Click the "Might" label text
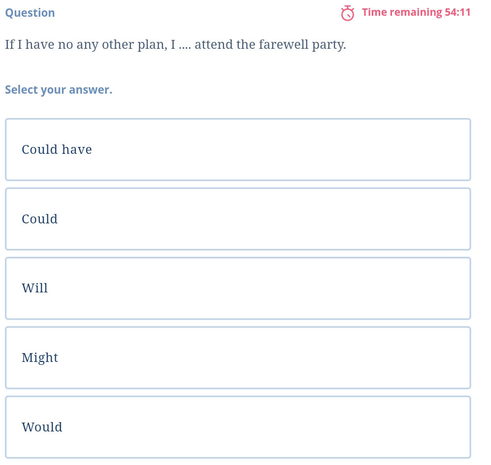Image resolution: width=491 pixels, height=465 pixels. coord(40,358)
